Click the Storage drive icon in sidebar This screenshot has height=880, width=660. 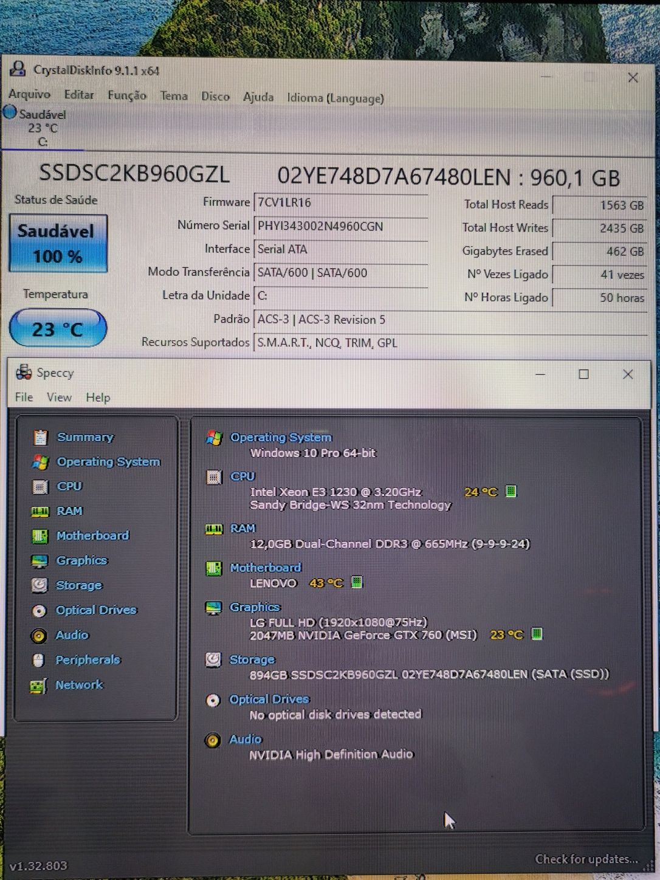coord(39,585)
